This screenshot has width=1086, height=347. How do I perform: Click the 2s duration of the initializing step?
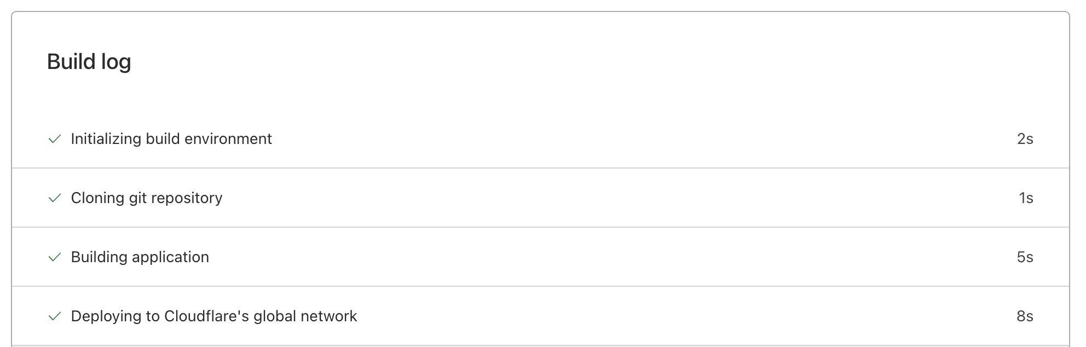tap(1025, 139)
